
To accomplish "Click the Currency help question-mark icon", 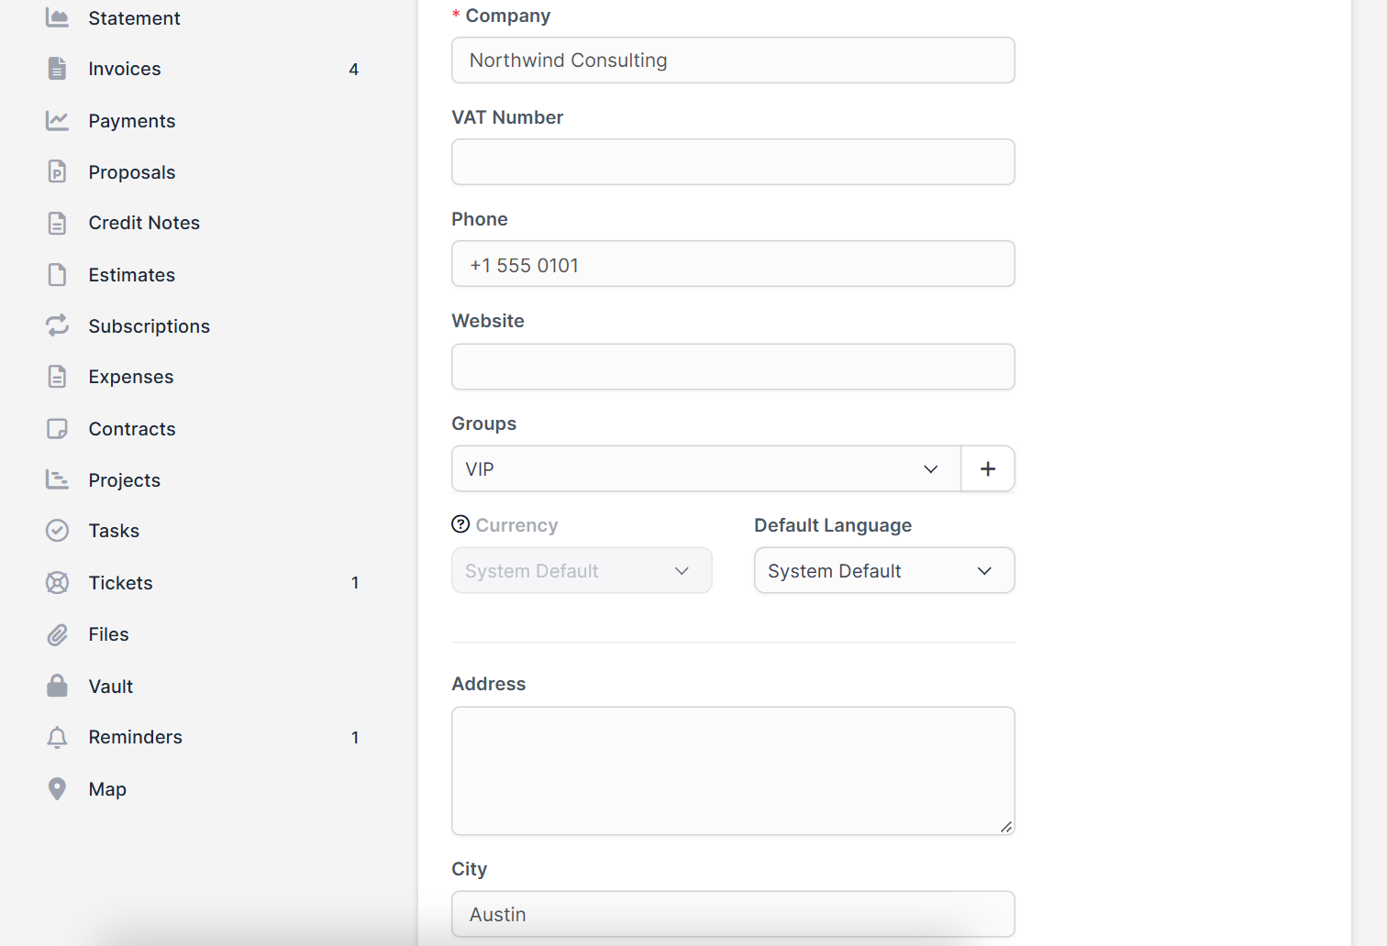I will pos(460,524).
